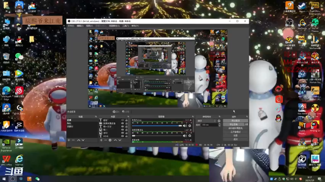325x182 pixels.
Task: Pop out the Scenes dock using its header icon
Action: tap(96, 117)
